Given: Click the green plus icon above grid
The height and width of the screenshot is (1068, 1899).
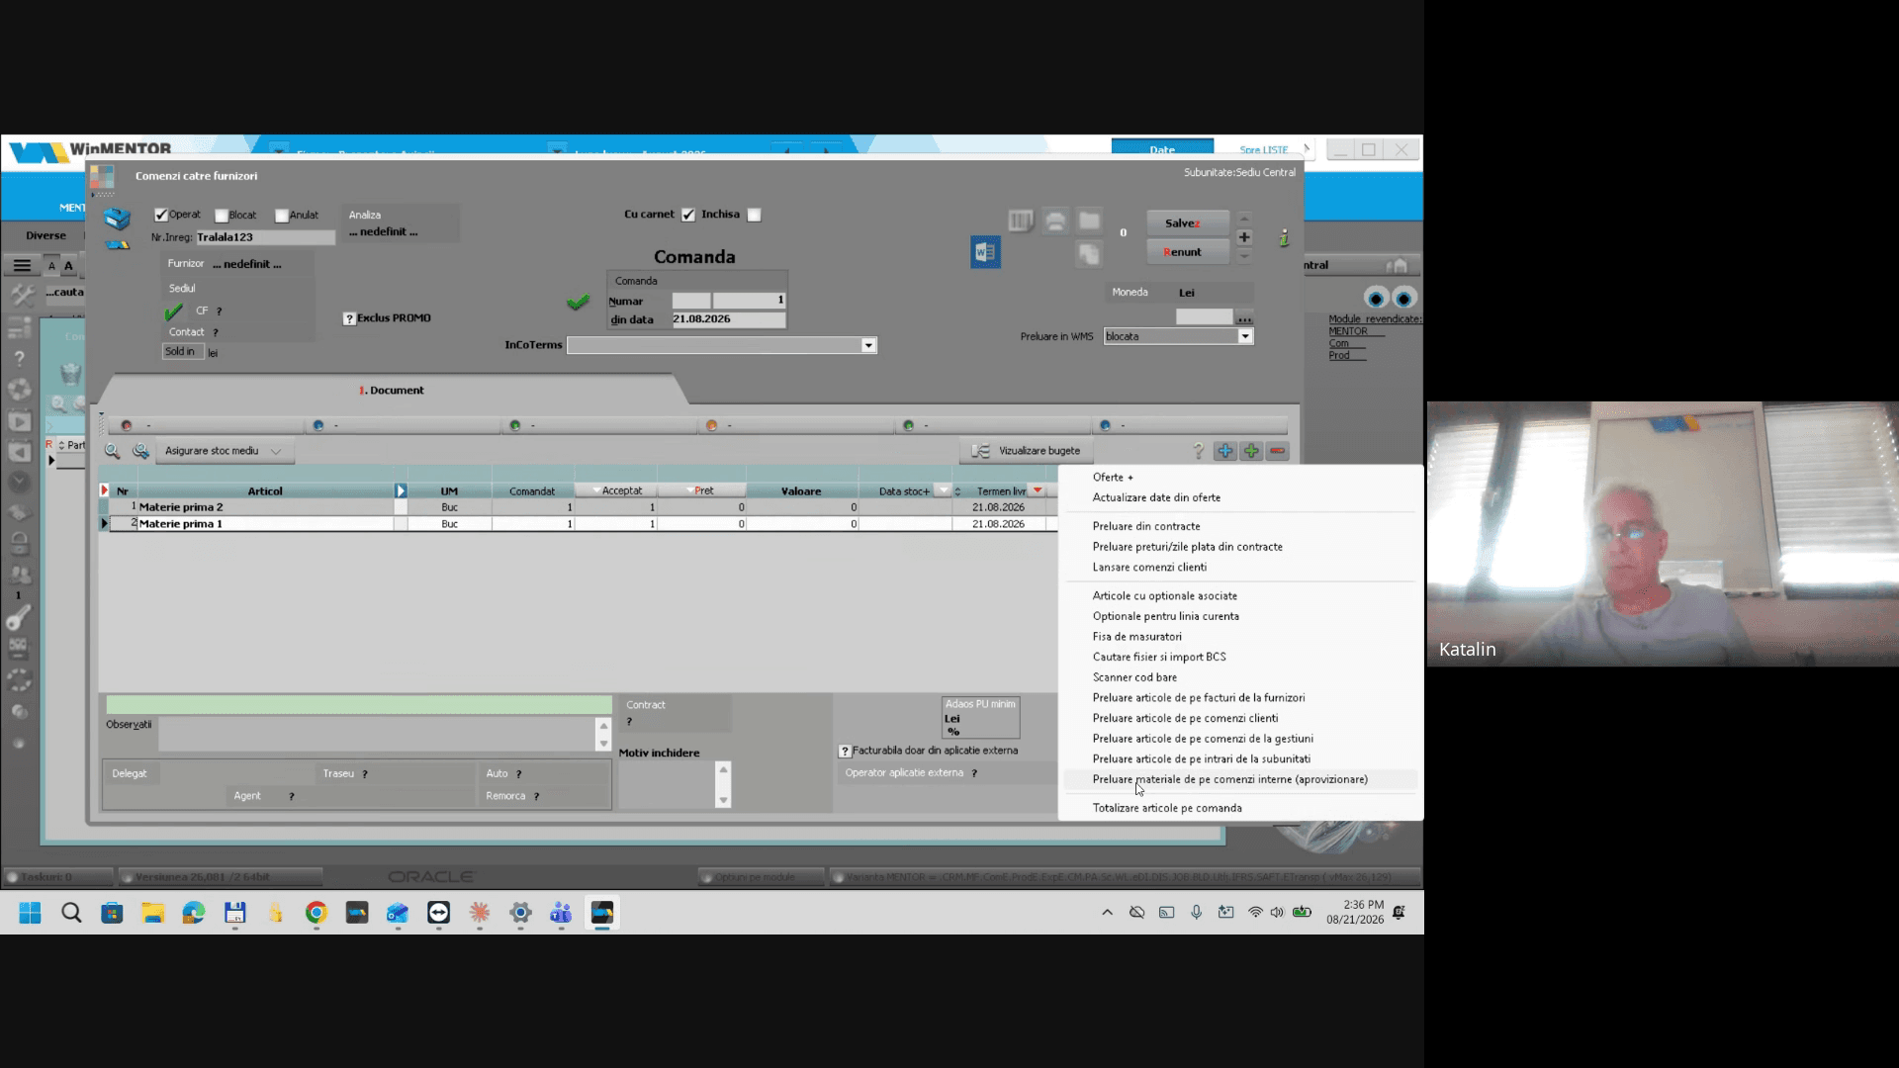Looking at the screenshot, I should tap(1251, 451).
